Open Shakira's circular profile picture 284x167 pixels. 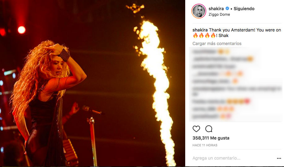(199, 11)
